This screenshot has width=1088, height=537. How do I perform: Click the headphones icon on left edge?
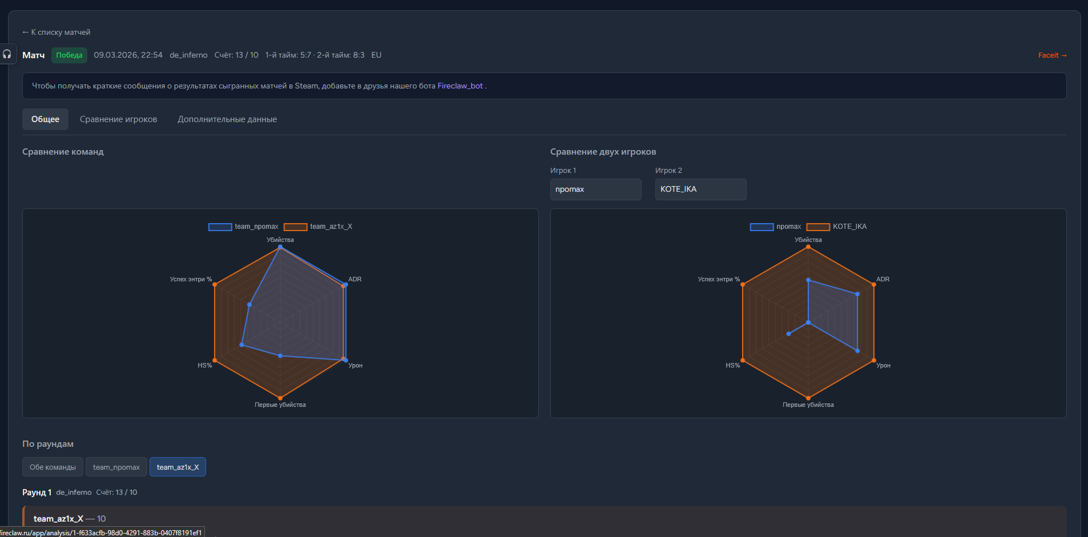coord(7,54)
